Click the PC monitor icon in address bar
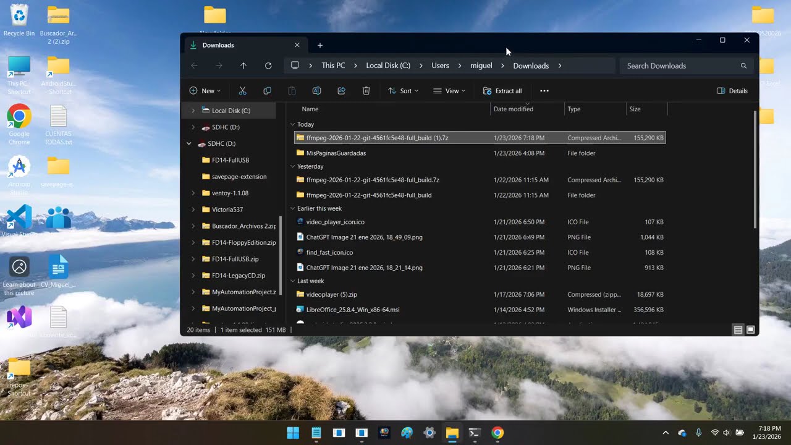 (295, 66)
